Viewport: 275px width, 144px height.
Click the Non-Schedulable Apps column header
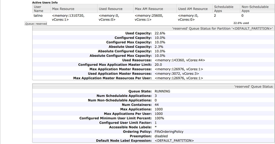point(255,9)
